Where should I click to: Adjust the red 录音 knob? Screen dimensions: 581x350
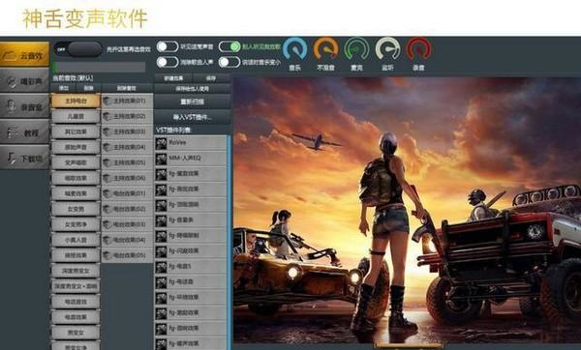click(x=418, y=49)
